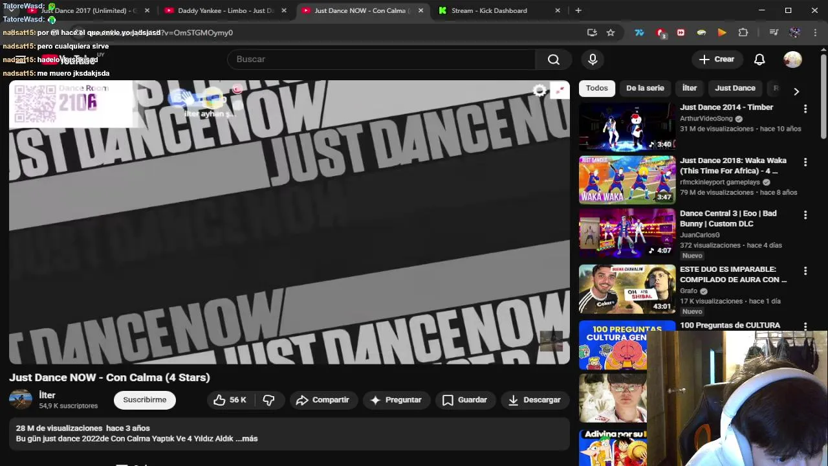Viewport: 828px width, 466px height.
Task: Click the YouTube search magnifier button
Action: point(554,60)
